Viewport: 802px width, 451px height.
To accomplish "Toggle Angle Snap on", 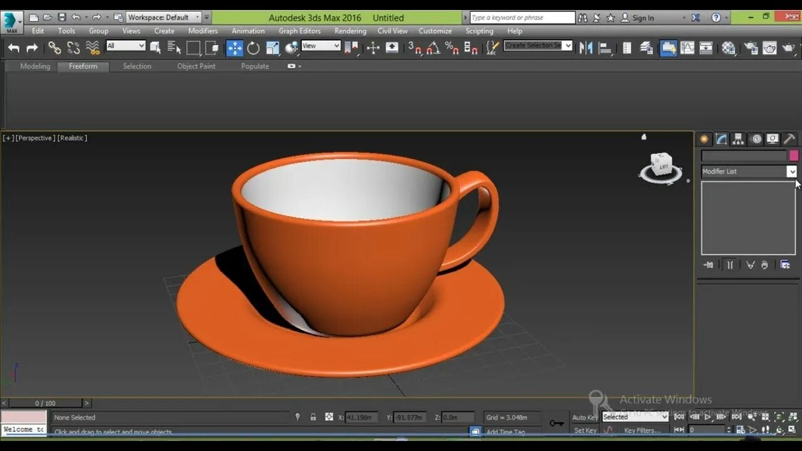I will coord(433,48).
